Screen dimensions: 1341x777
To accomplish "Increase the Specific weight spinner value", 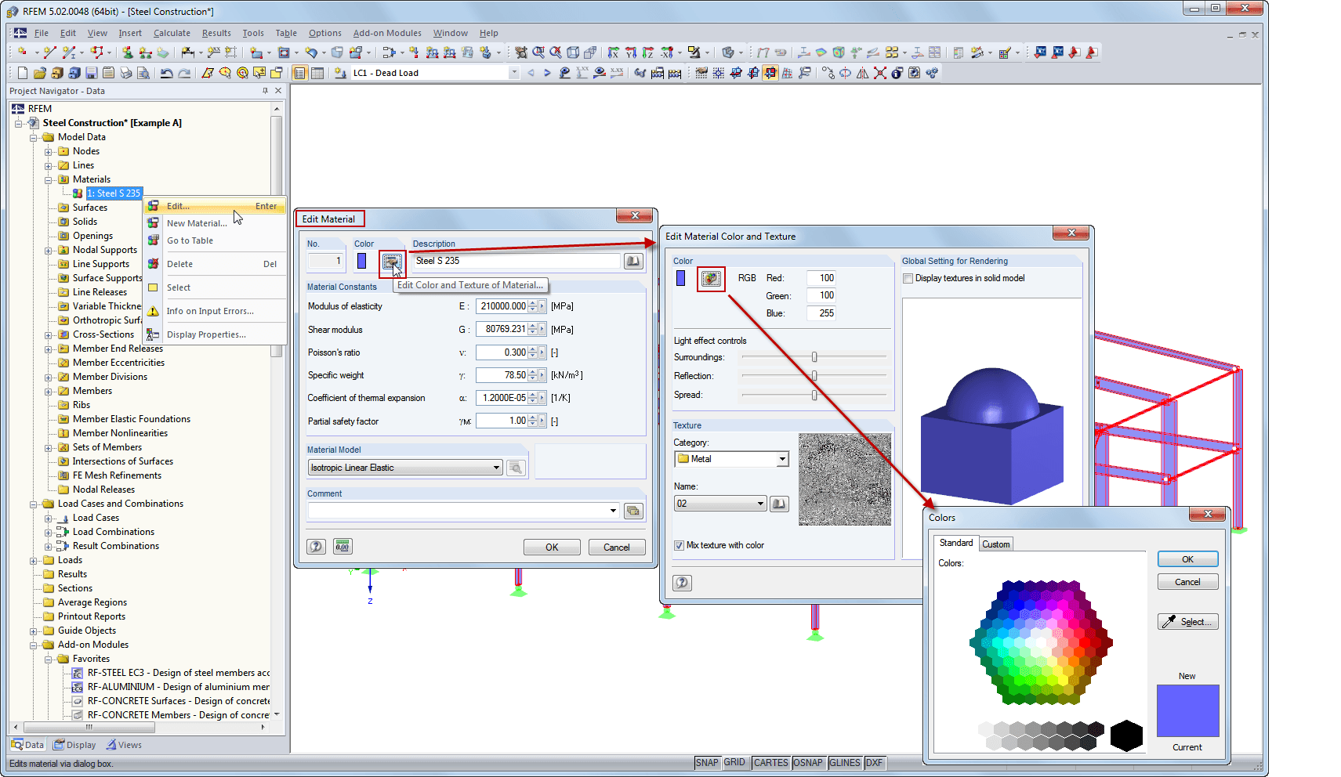I will (532, 372).
